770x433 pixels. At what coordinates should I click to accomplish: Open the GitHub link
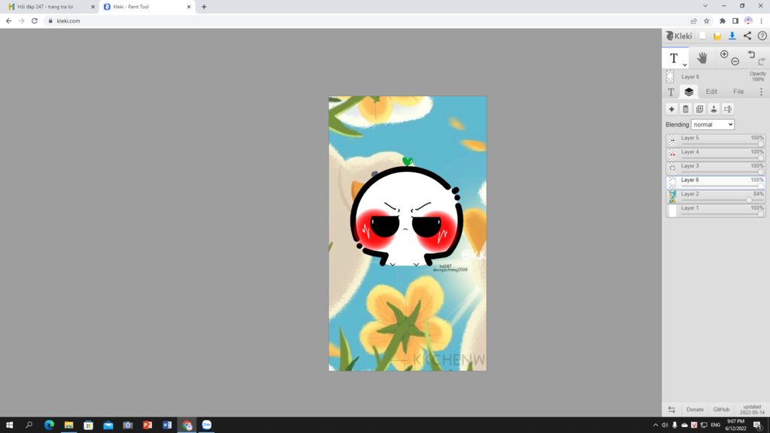(720, 410)
